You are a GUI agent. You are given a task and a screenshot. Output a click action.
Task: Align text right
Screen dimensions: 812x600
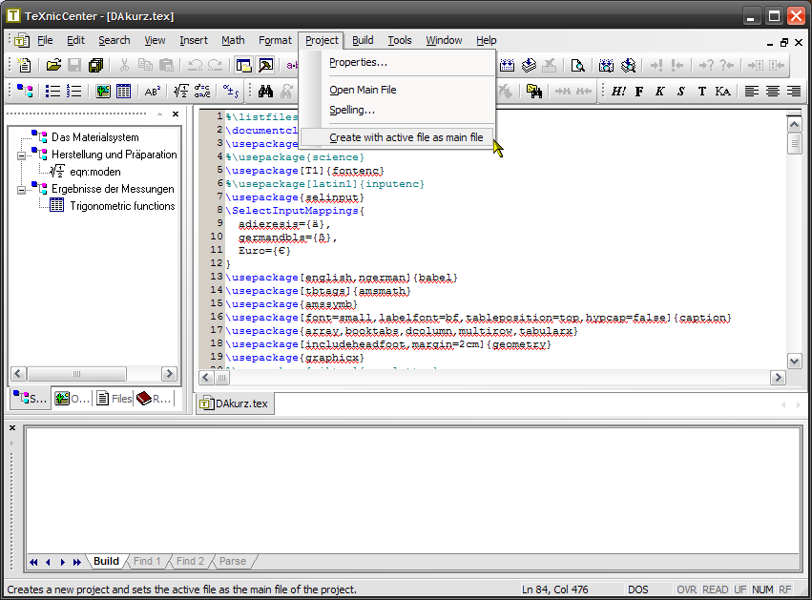794,92
